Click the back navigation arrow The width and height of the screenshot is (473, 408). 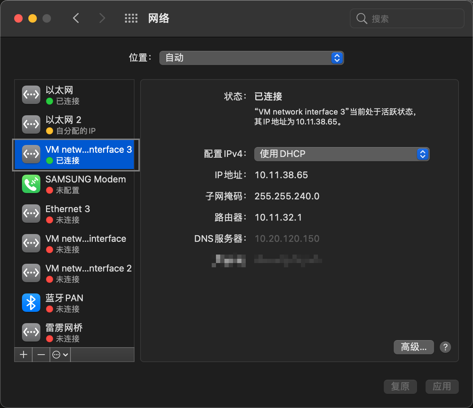click(x=76, y=18)
